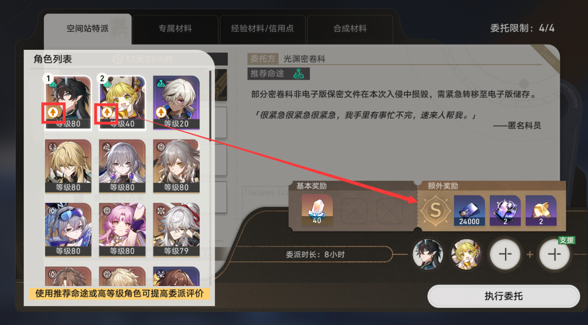Viewport: 588px width, 325px height.
Task: Select the 空间站特派 tab
Action: [87, 29]
